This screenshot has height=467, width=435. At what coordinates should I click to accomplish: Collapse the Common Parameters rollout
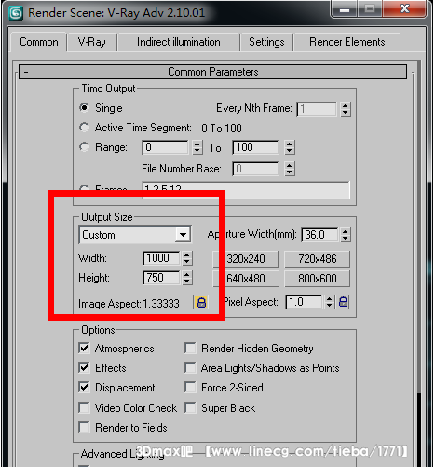point(212,72)
